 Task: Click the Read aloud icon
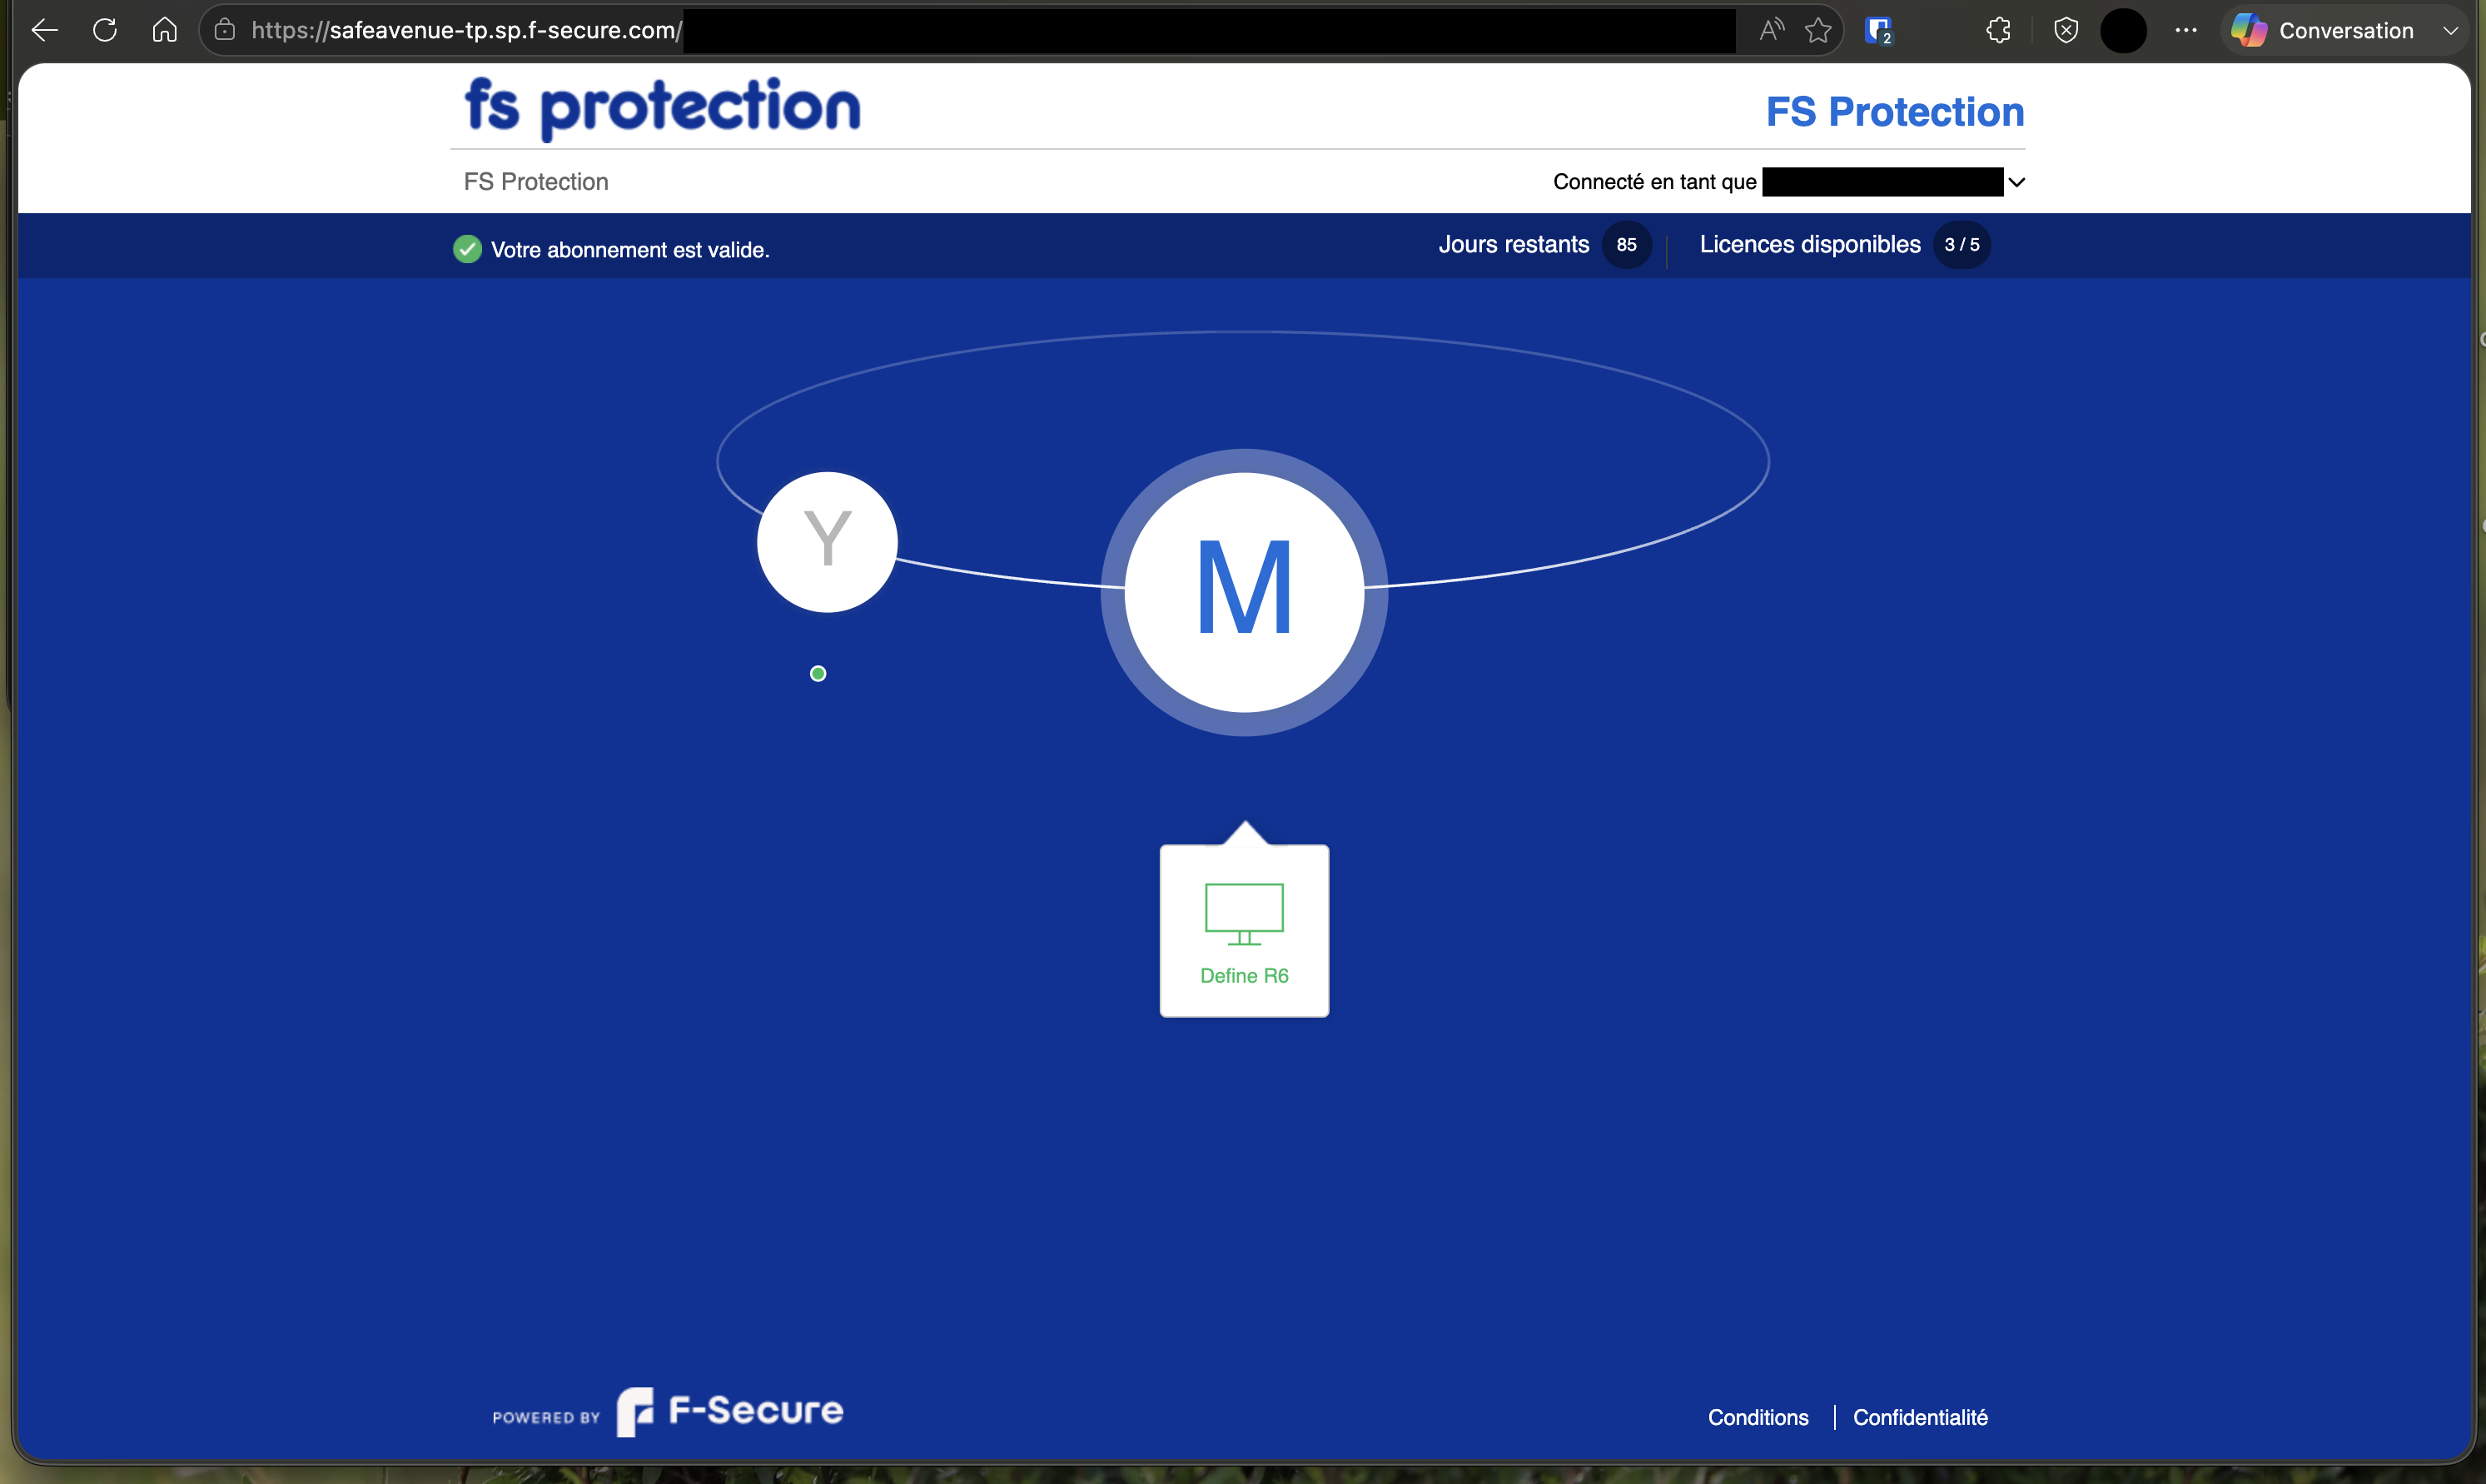(x=1772, y=31)
